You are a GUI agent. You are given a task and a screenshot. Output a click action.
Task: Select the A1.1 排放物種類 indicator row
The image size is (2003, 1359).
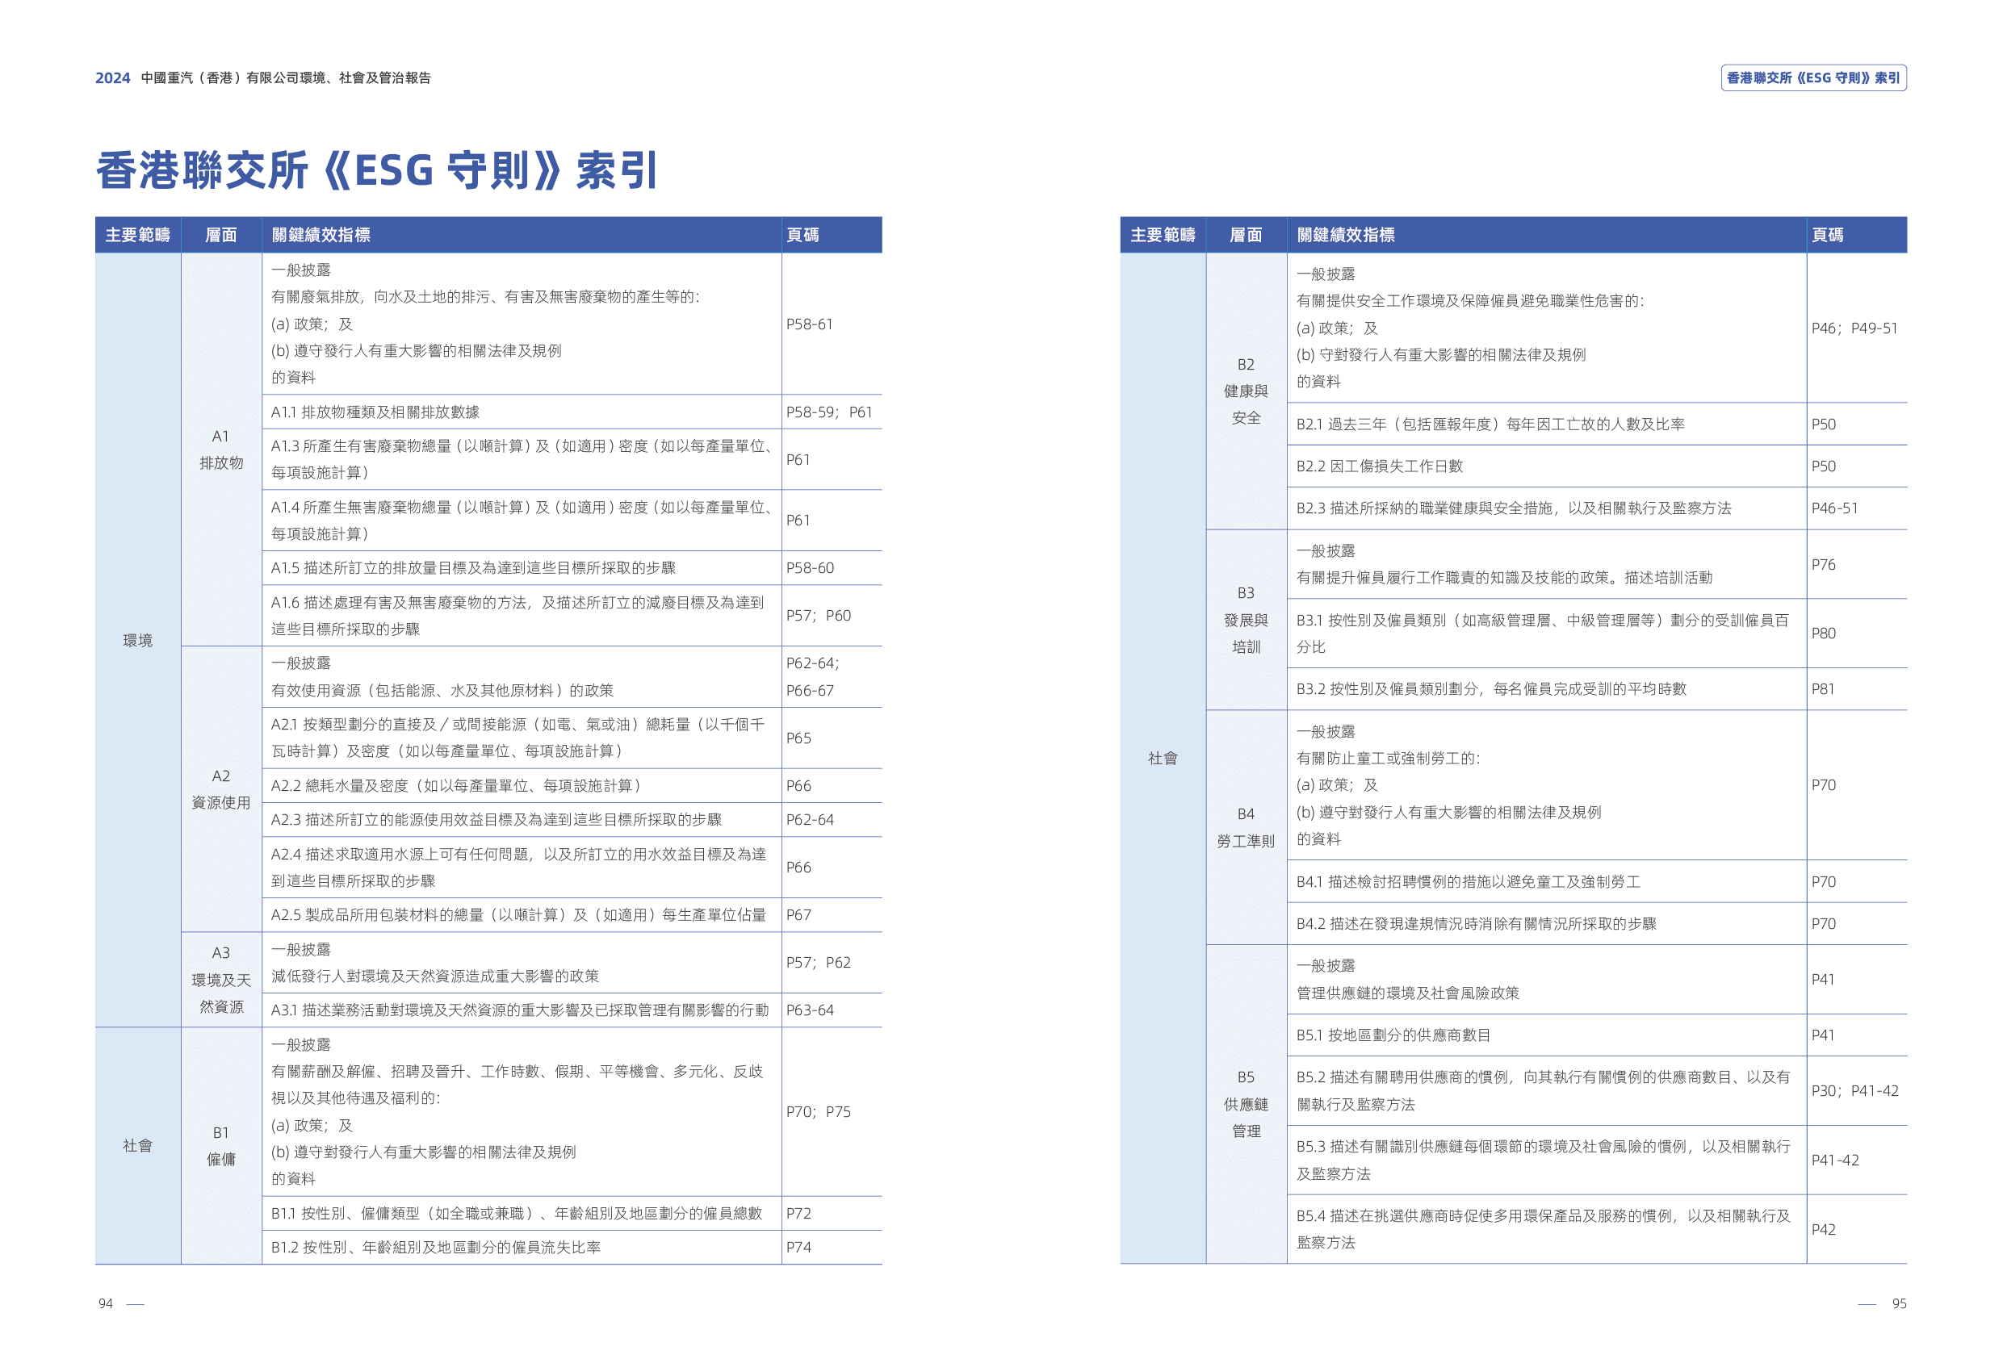pyautogui.click(x=375, y=412)
